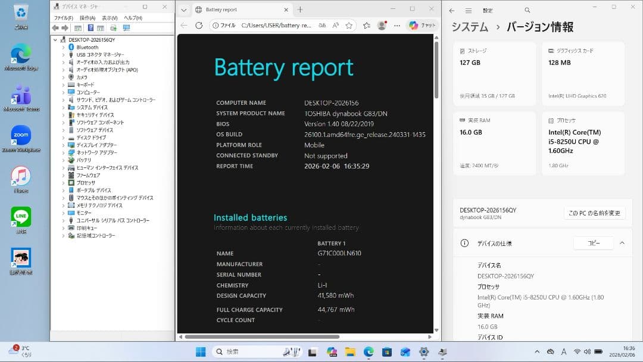This screenshot has height=362, width=643.
Task: Add Battery report page to favorites
Action: click(x=349, y=26)
